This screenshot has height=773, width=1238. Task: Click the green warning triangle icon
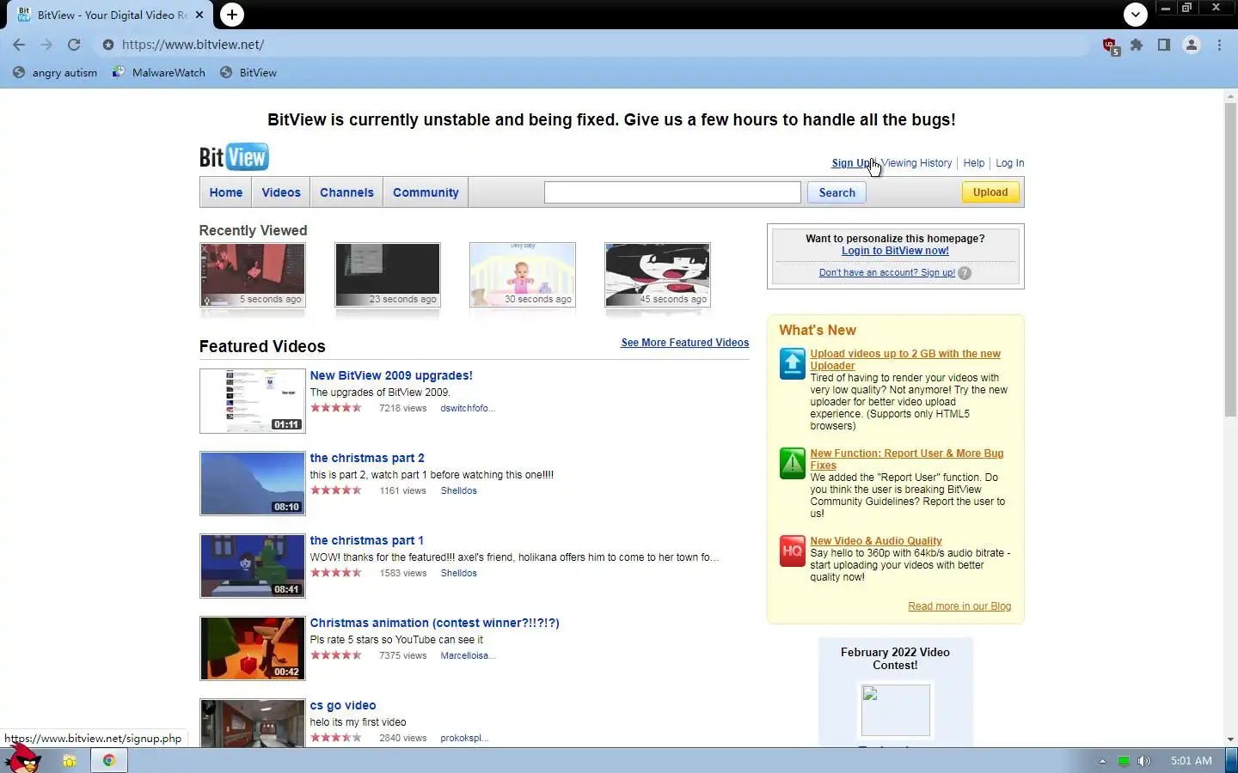point(792,463)
